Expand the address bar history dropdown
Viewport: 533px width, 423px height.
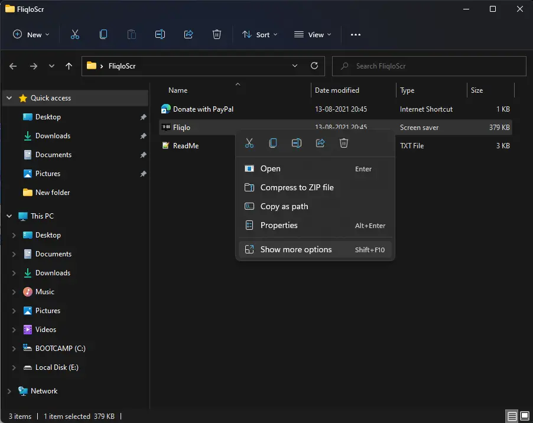pyautogui.click(x=295, y=66)
